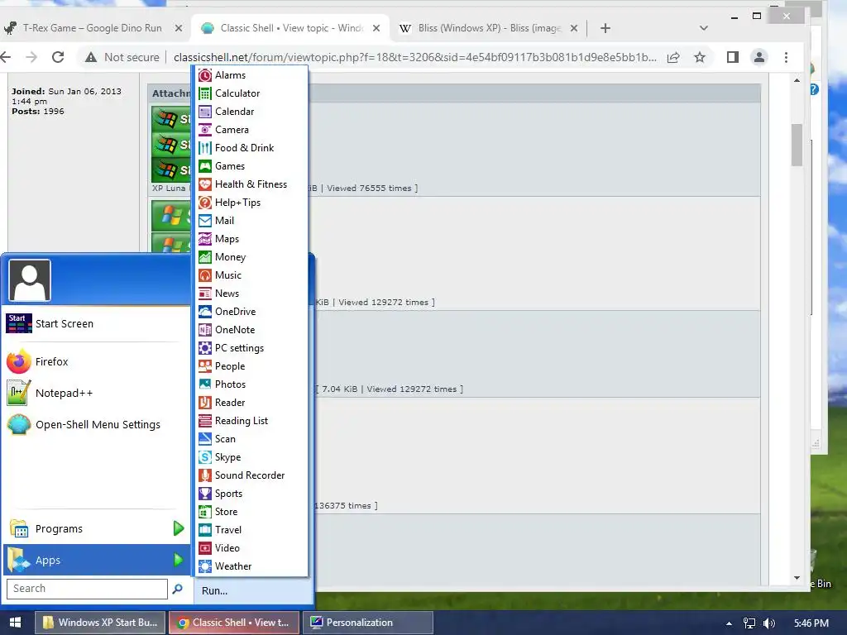Toggle the Chrome side panel
Screen dimensions: 847x635
pos(733,57)
